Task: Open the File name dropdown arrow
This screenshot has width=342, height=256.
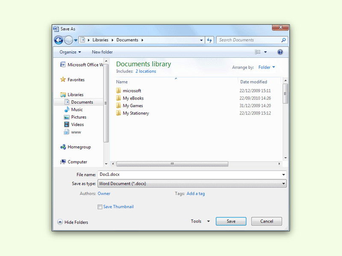Action: point(283,175)
